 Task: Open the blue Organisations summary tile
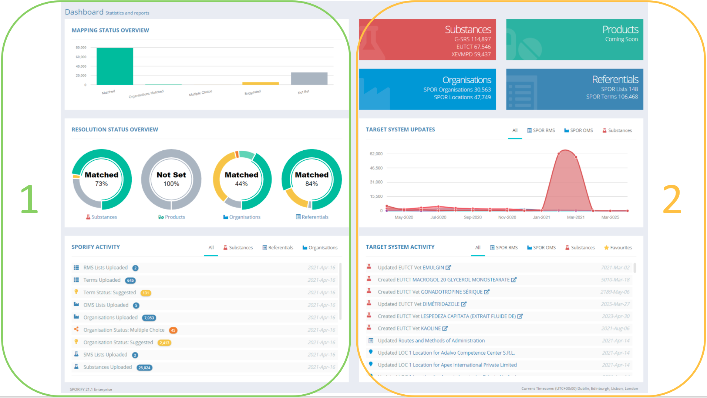(427, 89)
